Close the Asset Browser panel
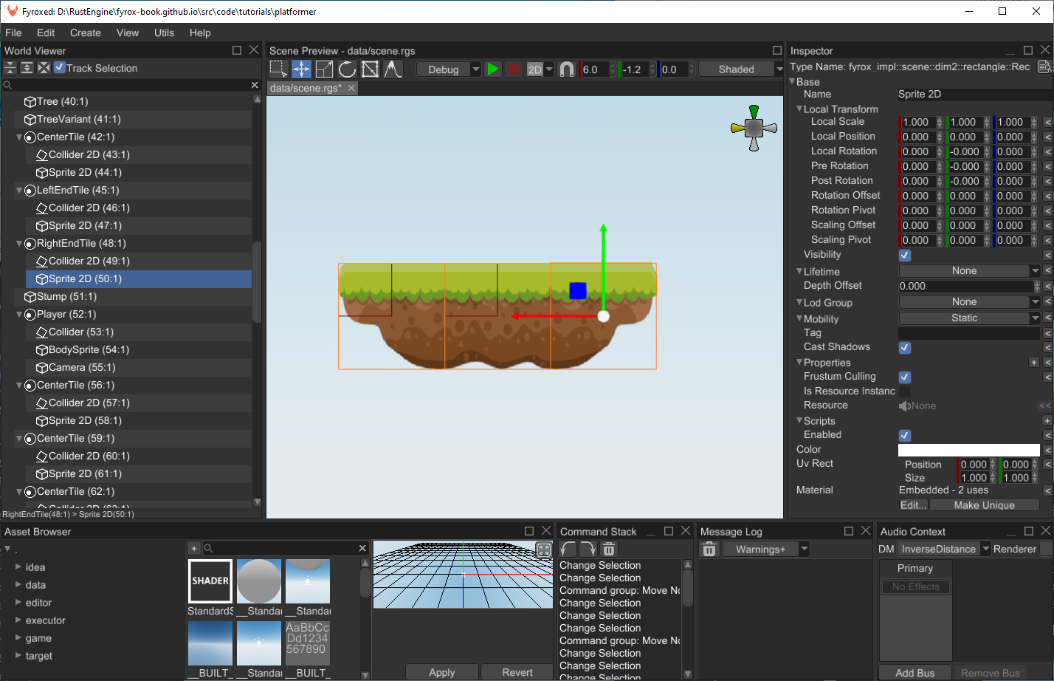 (546, 531)
